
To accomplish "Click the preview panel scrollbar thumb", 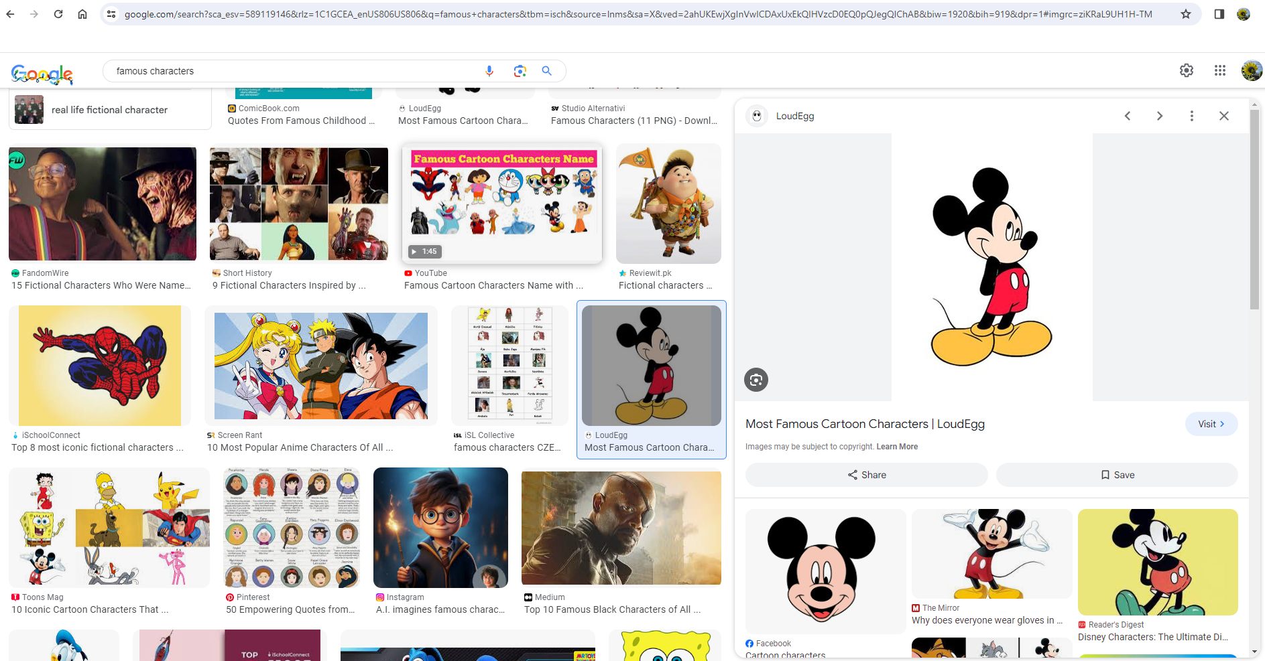I will 1254,209.
